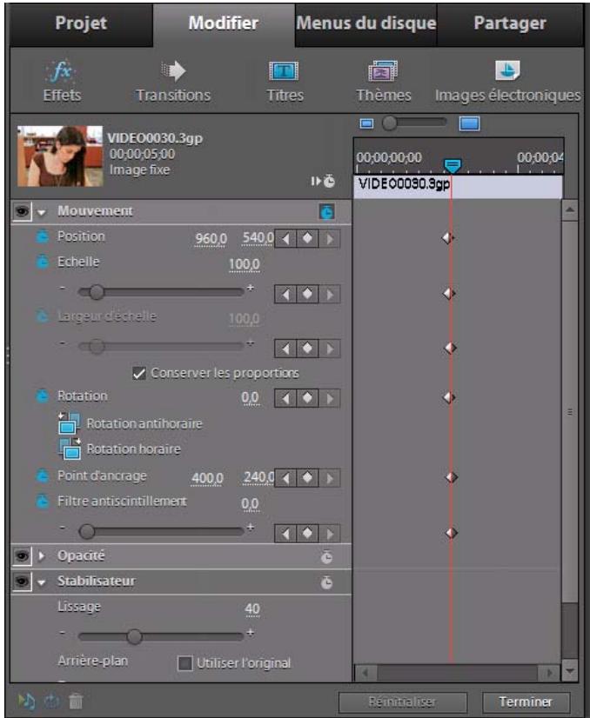Click the small zoom-out timeline icon
The height and width of the screenshot is (718, 590).
point(366,123)
